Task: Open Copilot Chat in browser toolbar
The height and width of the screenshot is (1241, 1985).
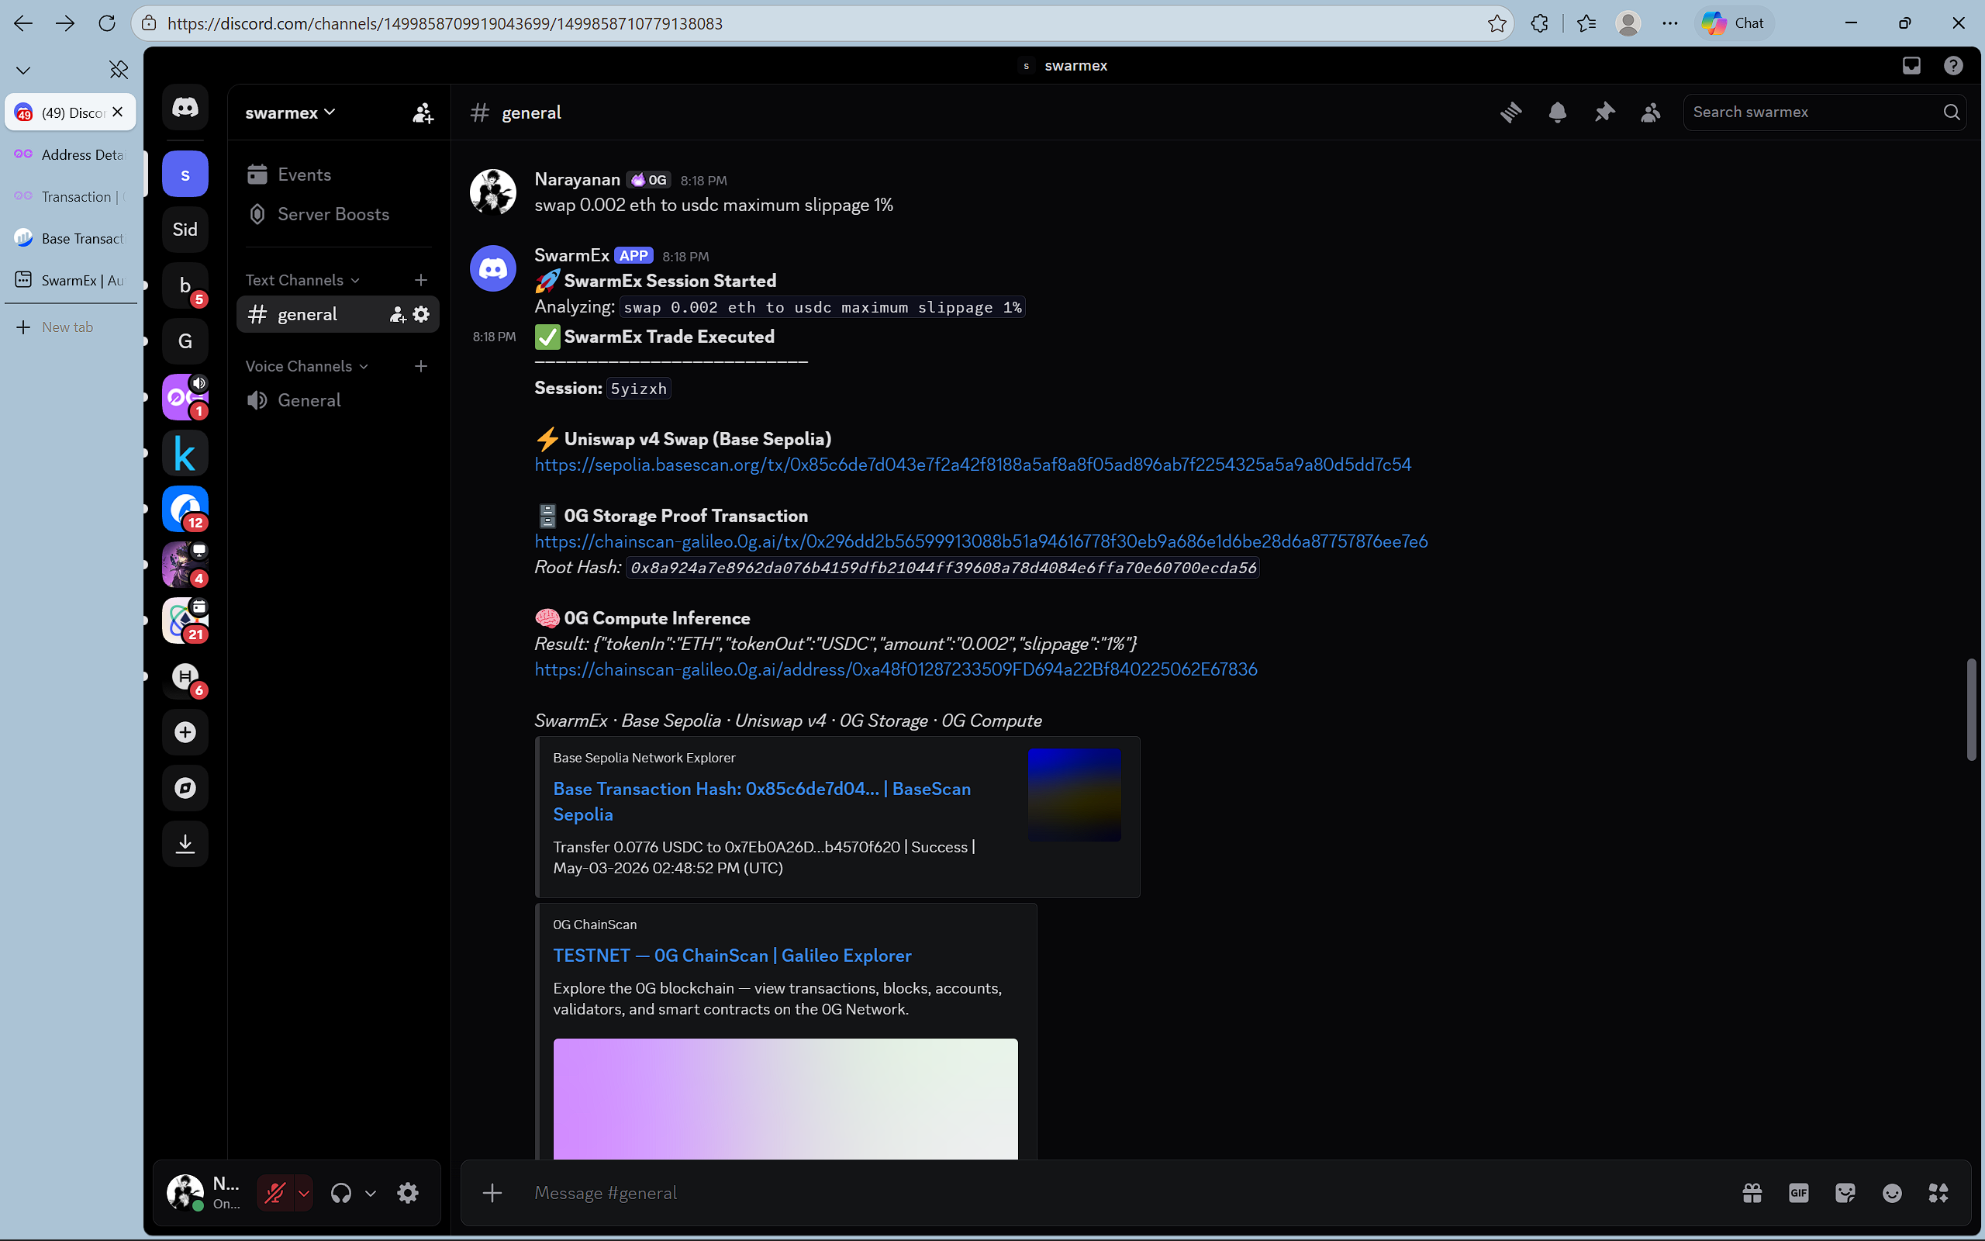Action: (1733, 23)
